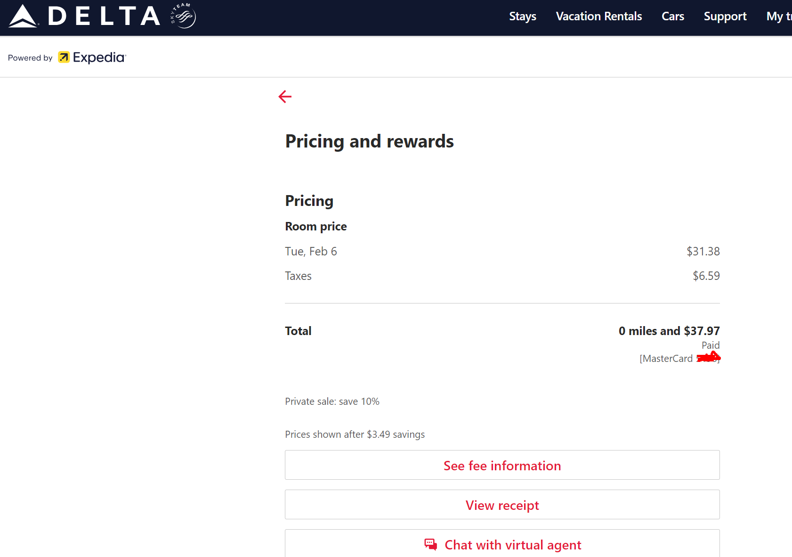Click the red back arrow

[285, 97]
